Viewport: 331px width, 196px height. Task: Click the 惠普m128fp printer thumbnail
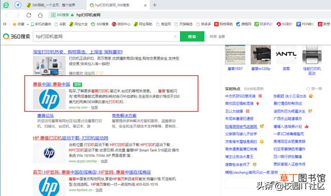pyautogui.click(x=261, y=55)
